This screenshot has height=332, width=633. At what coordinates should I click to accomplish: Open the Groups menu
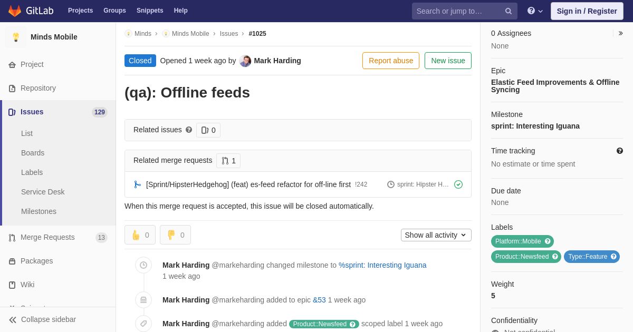(114, 11)
